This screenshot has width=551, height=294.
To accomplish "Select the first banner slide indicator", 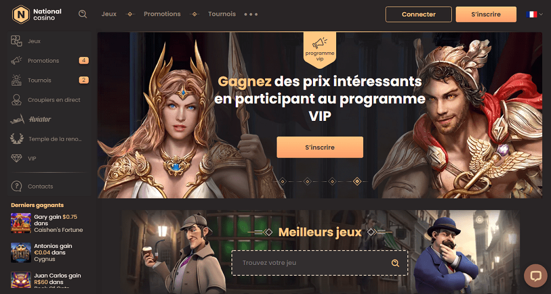I will (x=283, y=181).
